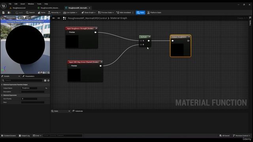Collapse the Output Roughness node
This screenshot has height=142, width=253.
tap(189, 37)
